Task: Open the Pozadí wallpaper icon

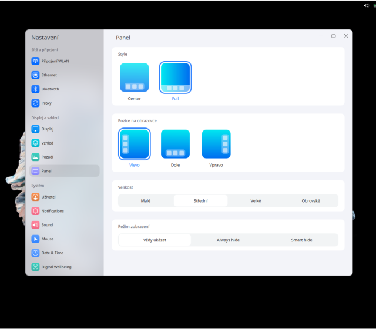Action: (35, 157)
